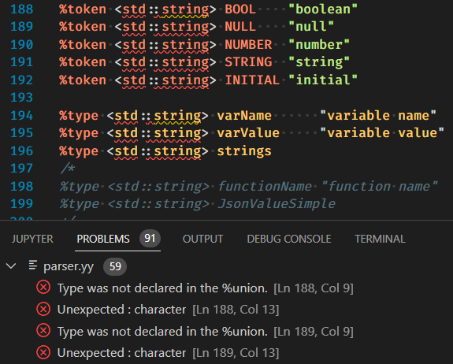Click the strings identifier on line 196
453x364 pixels.
[x=244, y=151]
